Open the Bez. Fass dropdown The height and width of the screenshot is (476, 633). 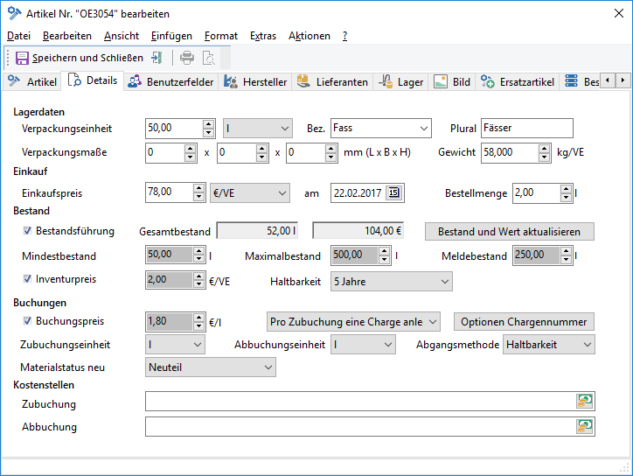click(x=380, y=129)
